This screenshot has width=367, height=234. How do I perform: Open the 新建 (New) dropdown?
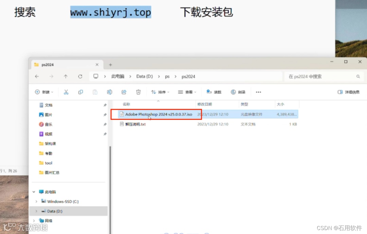point(44,92)
